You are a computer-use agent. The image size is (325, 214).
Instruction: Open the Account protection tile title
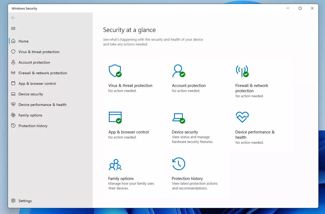189,86
